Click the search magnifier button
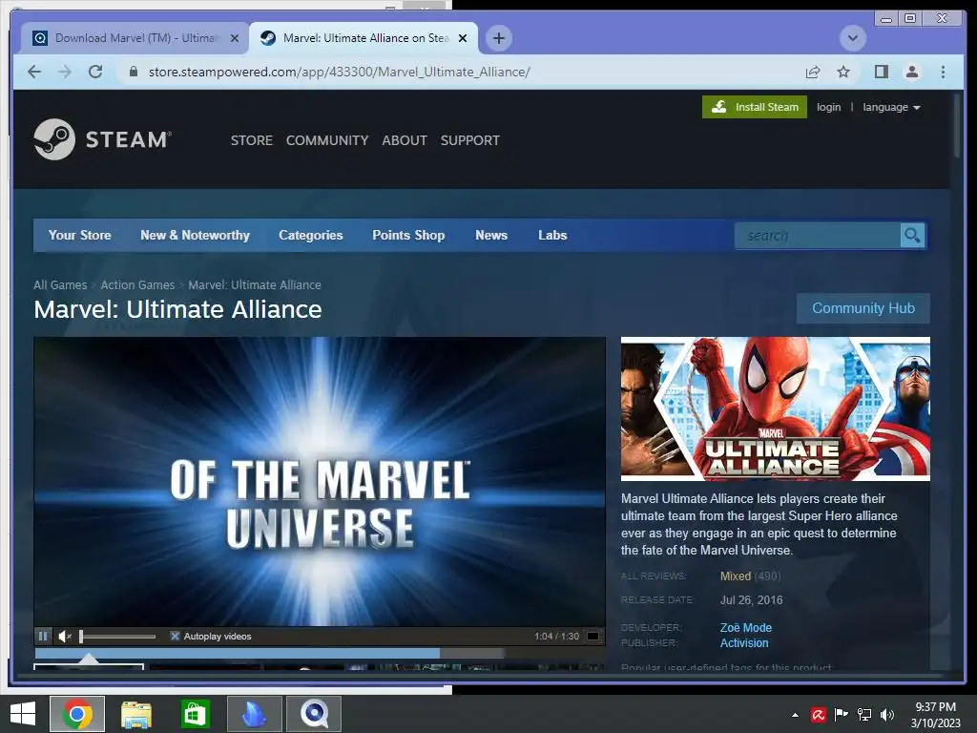 coord(912,236)
